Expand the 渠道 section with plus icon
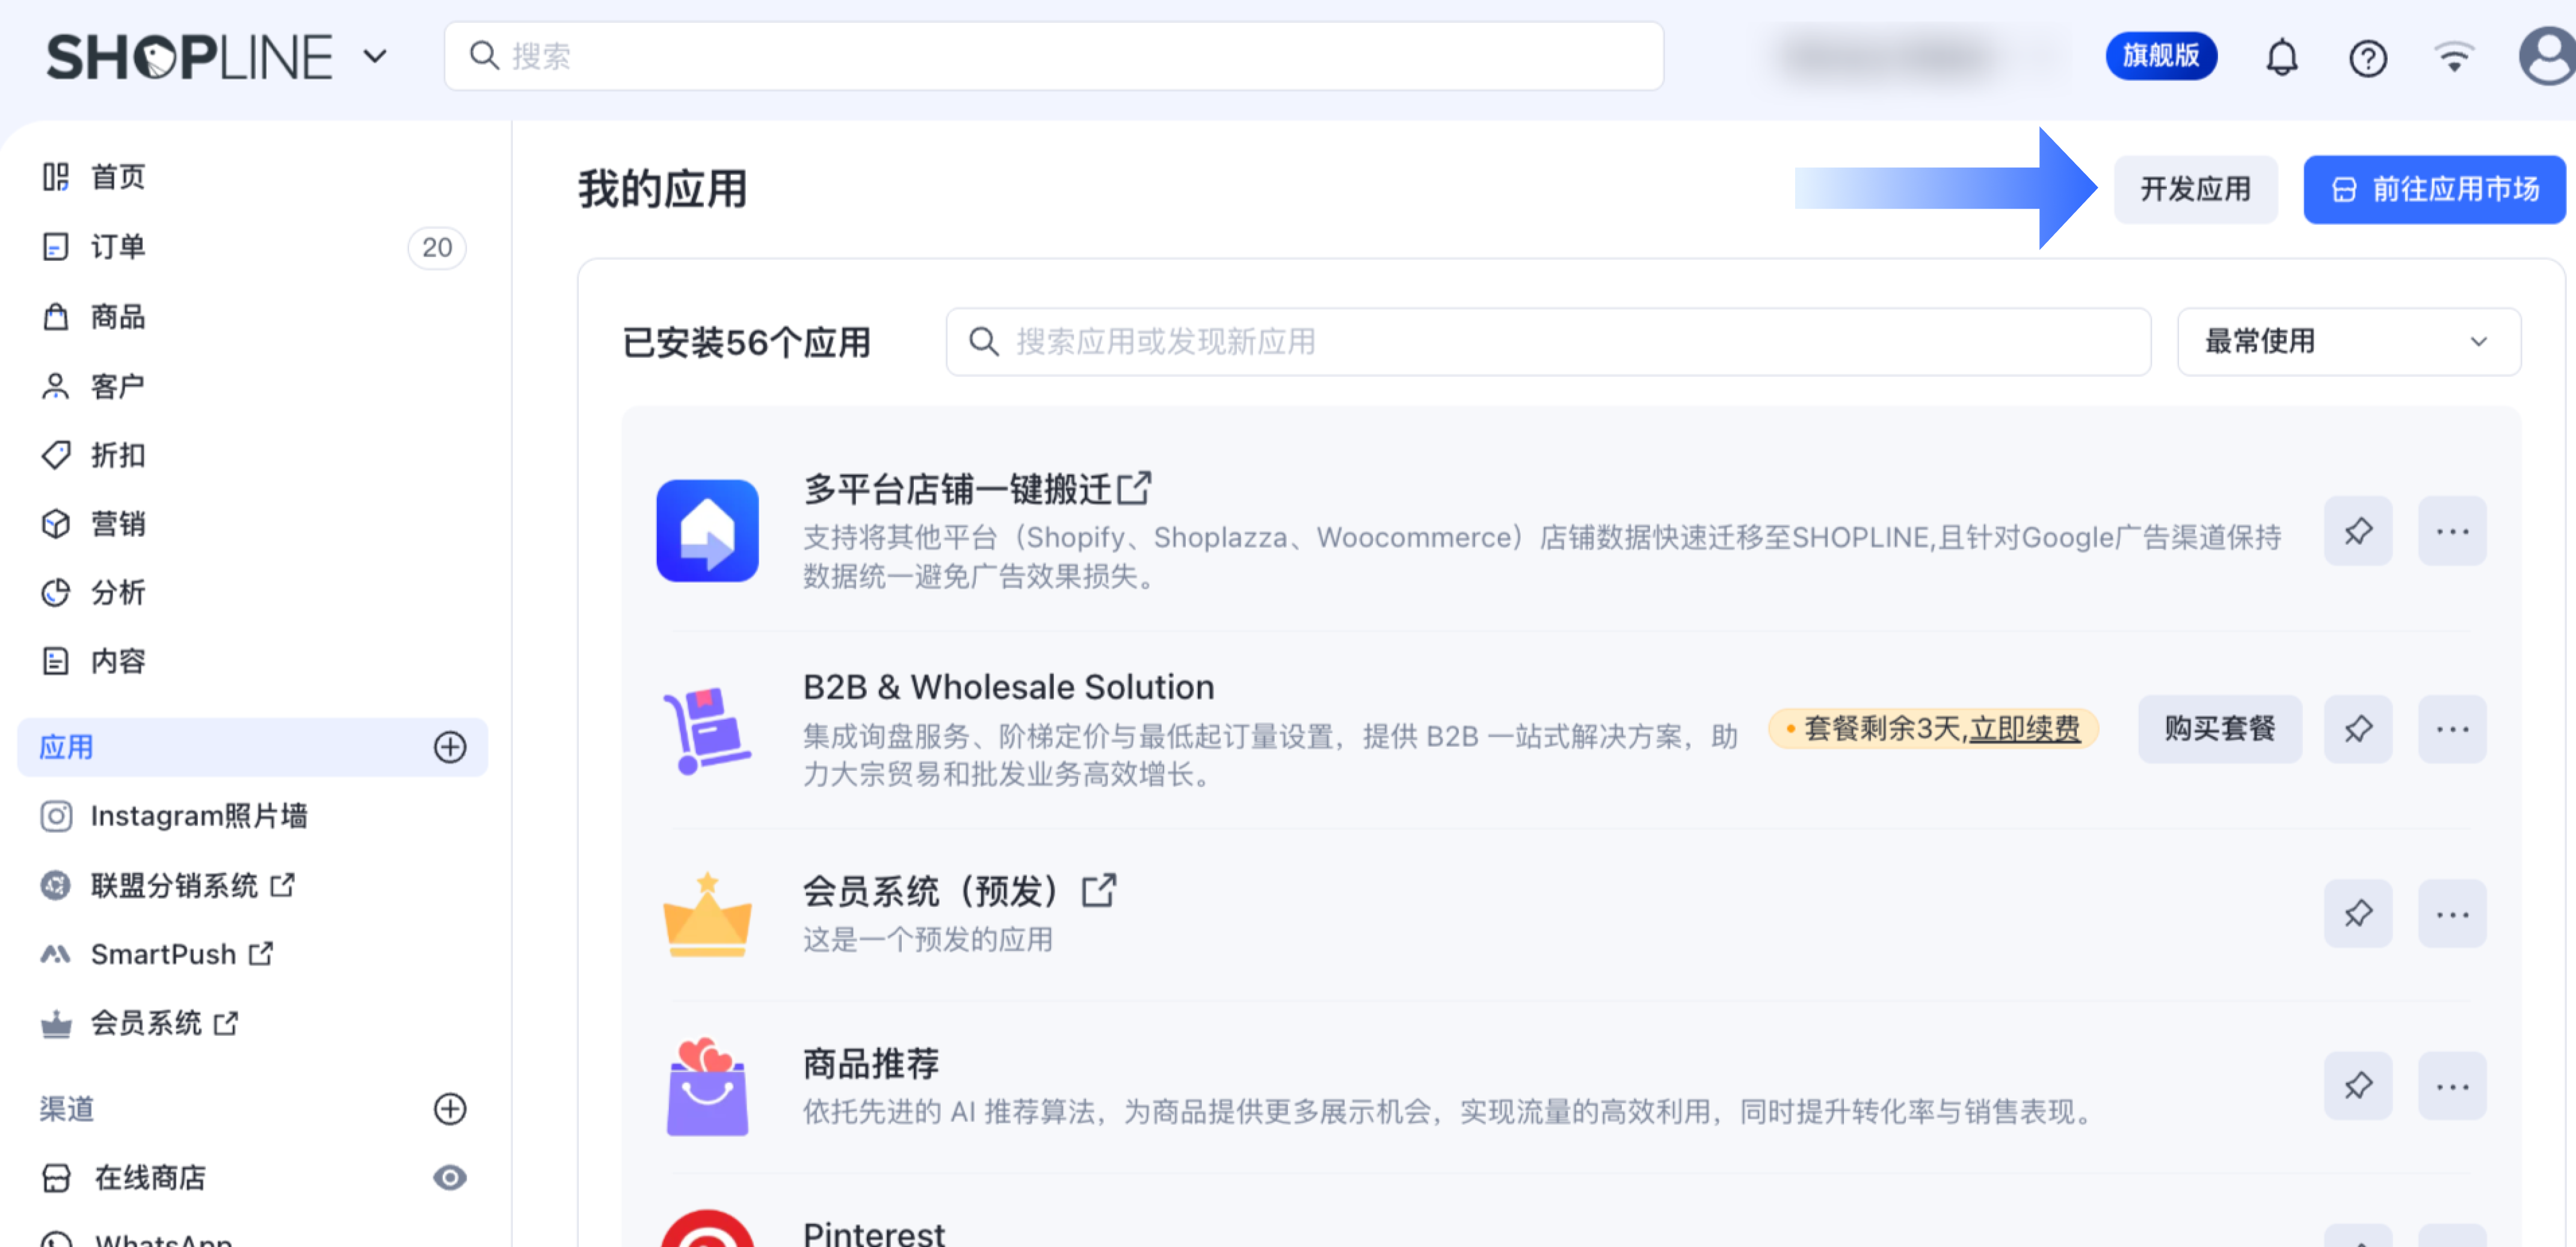This screenshot has width=2576, height=1247. point(450,1109)
